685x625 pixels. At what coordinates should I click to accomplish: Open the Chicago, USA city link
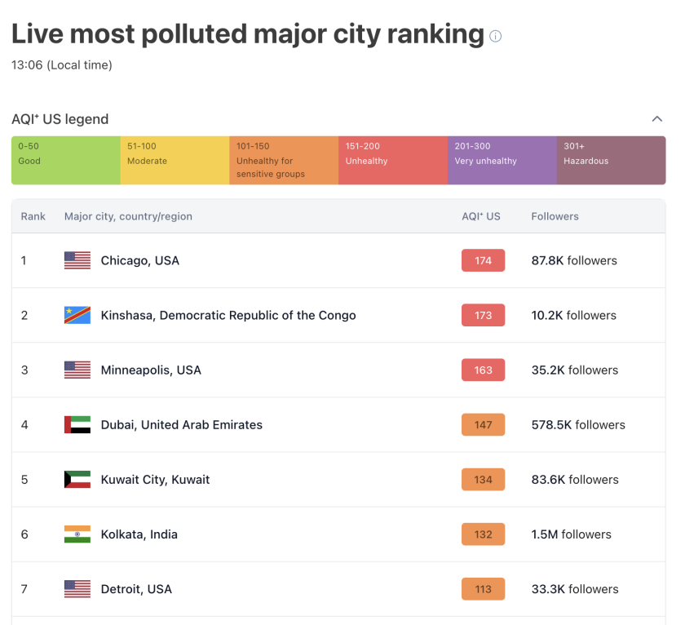coord(139,260)
